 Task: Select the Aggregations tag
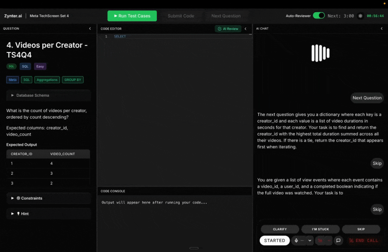47,80
